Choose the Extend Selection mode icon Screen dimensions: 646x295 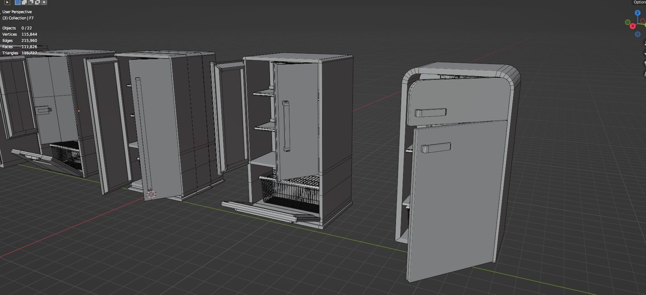tap(24, 2)
